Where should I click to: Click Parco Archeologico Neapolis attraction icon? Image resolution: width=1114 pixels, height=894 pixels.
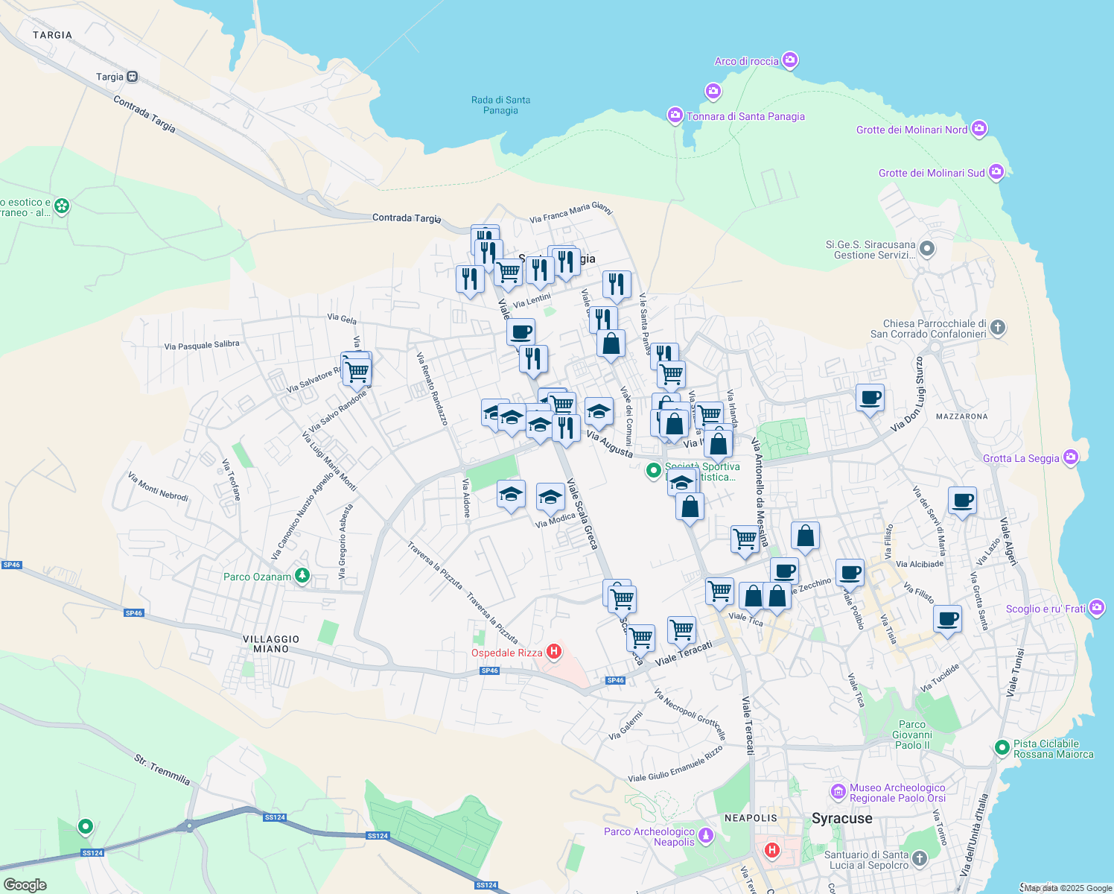click(706, 837)
